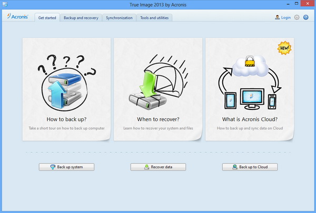
Task: Open the 'What is Acronis Cloud?' heading
Action: click(x=250, y=119)
